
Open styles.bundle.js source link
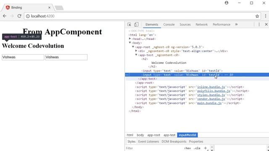pos(211,95)
